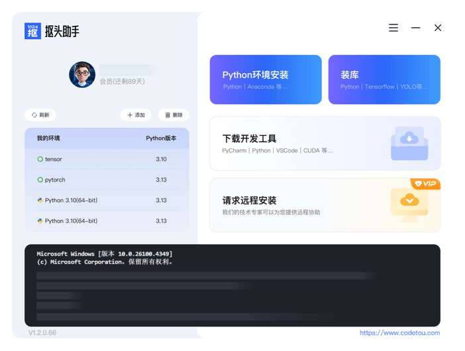Open 下载开发工具 card
Image resolution: width=465 pixels, height=351 pixels.
click(x=325, y=144)
